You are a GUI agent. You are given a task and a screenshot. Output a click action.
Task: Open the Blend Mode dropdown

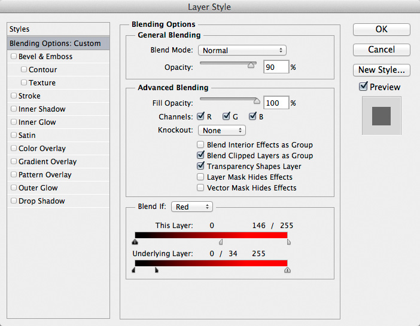click(242, 50)
